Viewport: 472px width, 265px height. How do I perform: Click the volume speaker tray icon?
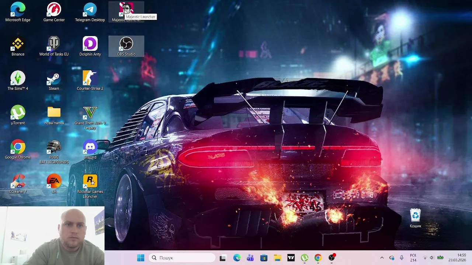(x=432, y=258)
